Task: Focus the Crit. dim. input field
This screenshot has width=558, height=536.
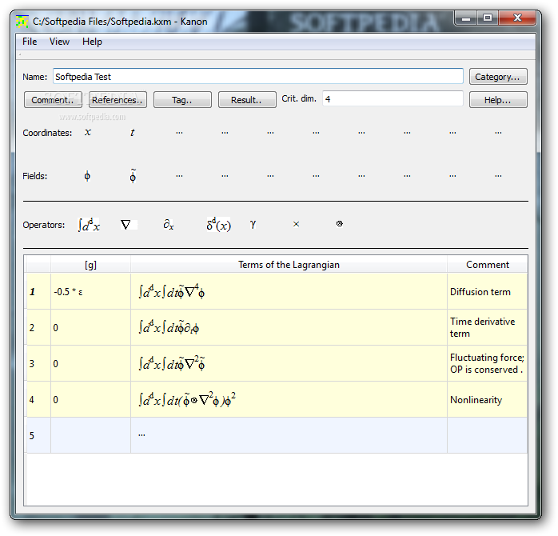Action: pyautogui.click(x=393, y=98)
